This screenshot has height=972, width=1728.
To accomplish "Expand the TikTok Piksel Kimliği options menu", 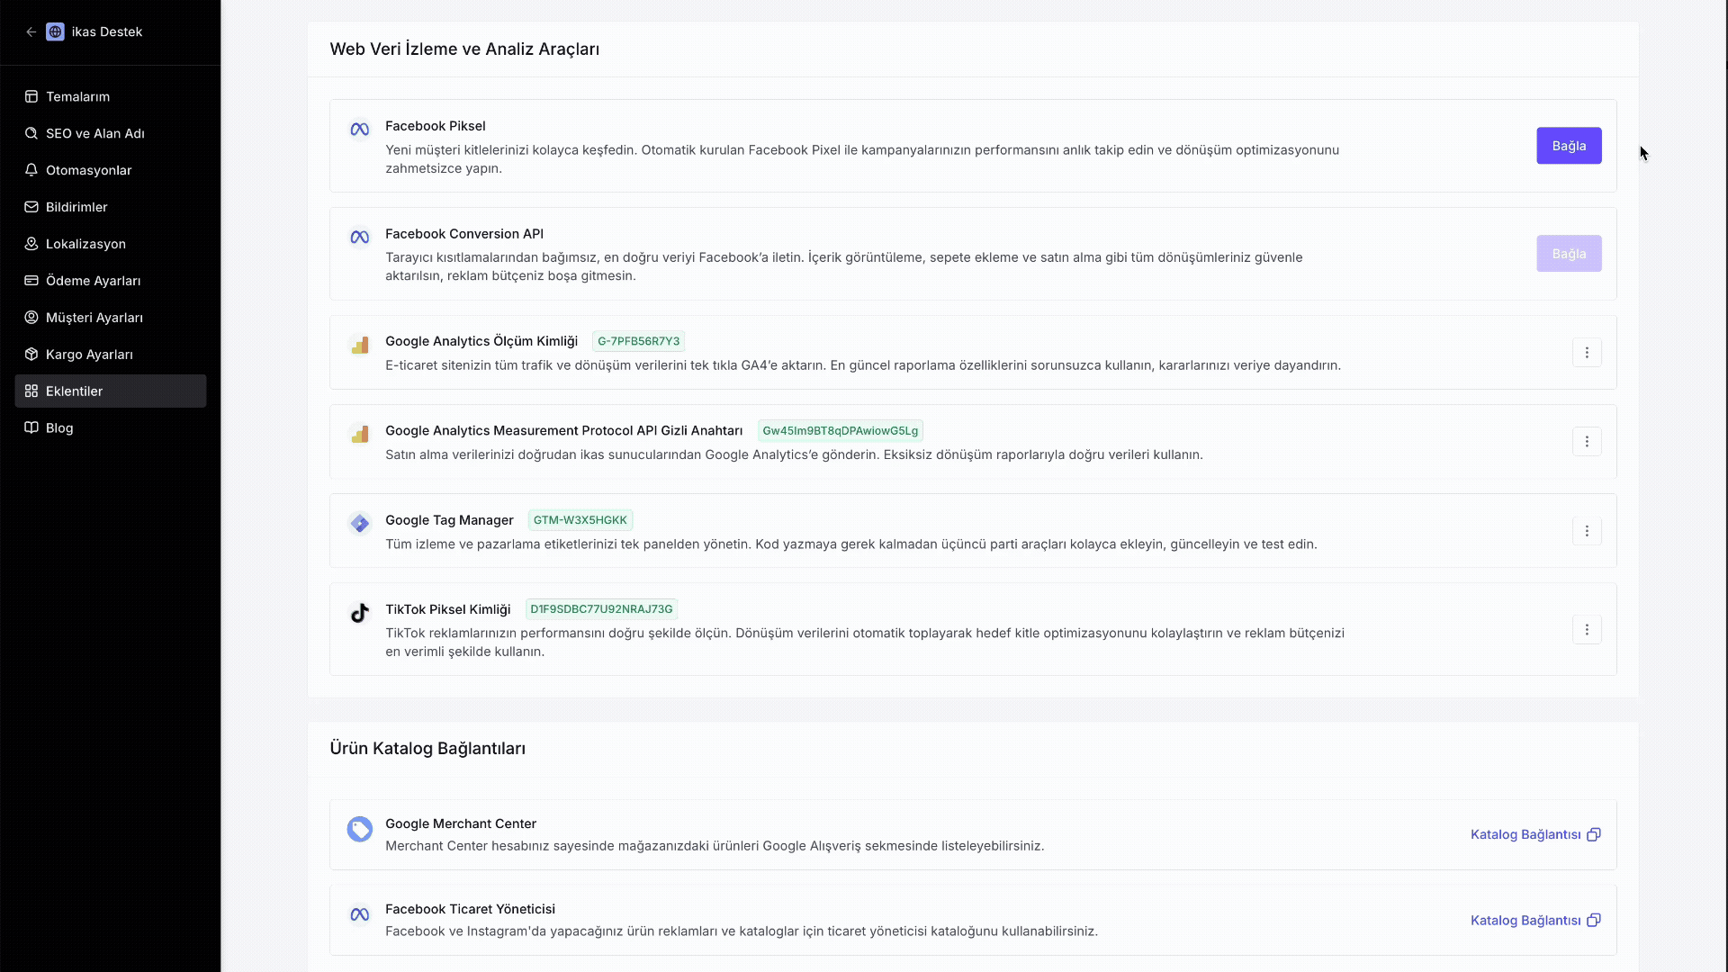I will pyautogui.click(x=1587, y=630).
